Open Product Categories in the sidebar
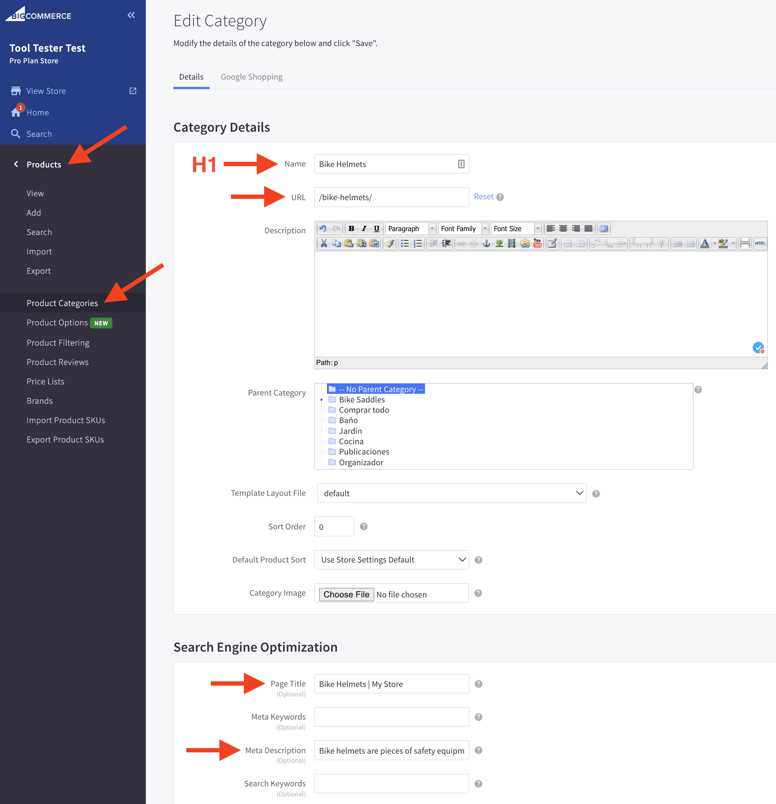 pos(62,303)
